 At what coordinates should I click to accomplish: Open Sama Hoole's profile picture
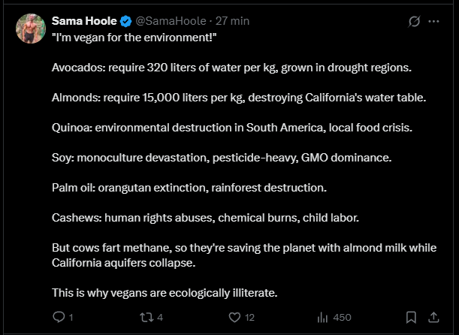click(31, 28)
